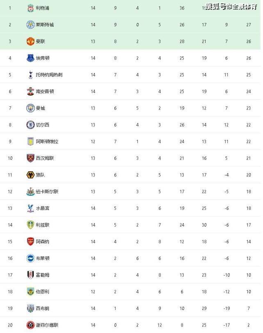Click the Everton crest icon
Image resolution: width=263 pixels, height=333 pixels.
coord(30,58)
